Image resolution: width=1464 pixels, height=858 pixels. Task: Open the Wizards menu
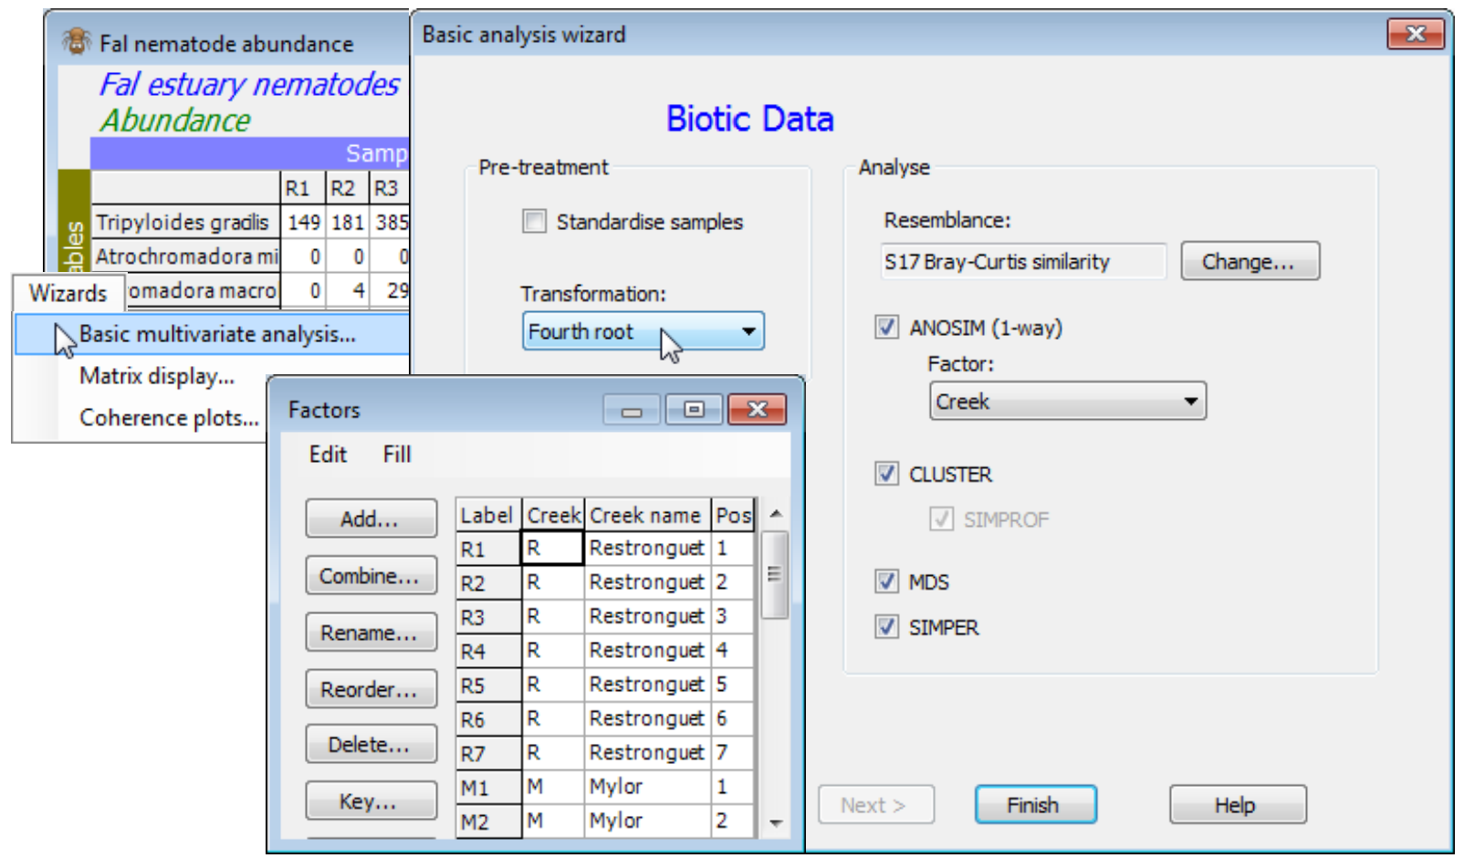click(x=68, y=293)
